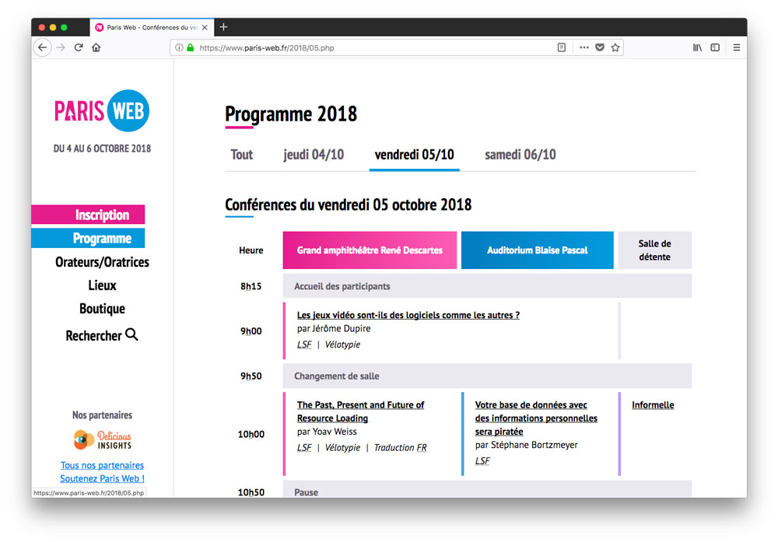Screen dimensions: 778x542
Task: Open talk "Les jeux vidéo sont-ils des logiciels"
Action: tap(408, 315)
